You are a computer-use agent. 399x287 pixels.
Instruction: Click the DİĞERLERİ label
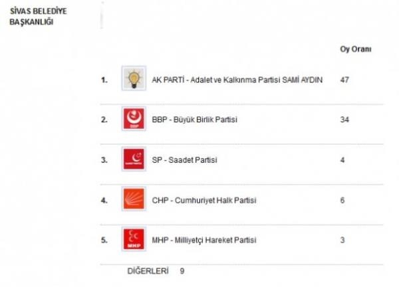[148, 271]
